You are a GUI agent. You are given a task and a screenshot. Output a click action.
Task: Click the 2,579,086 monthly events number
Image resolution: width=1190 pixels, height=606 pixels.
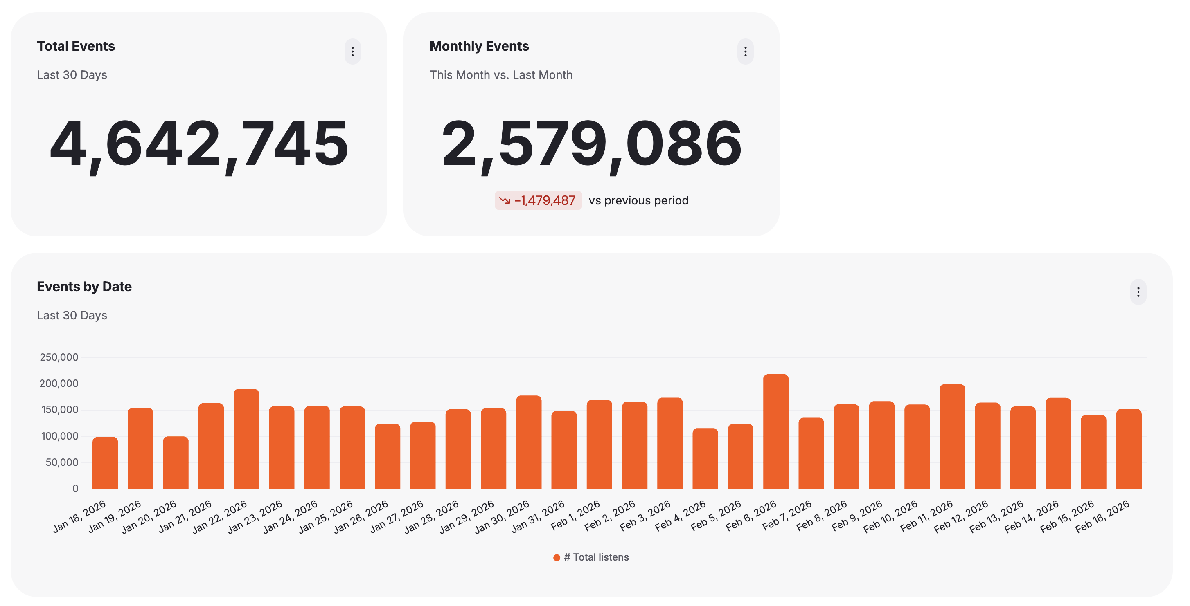point(591,143)
